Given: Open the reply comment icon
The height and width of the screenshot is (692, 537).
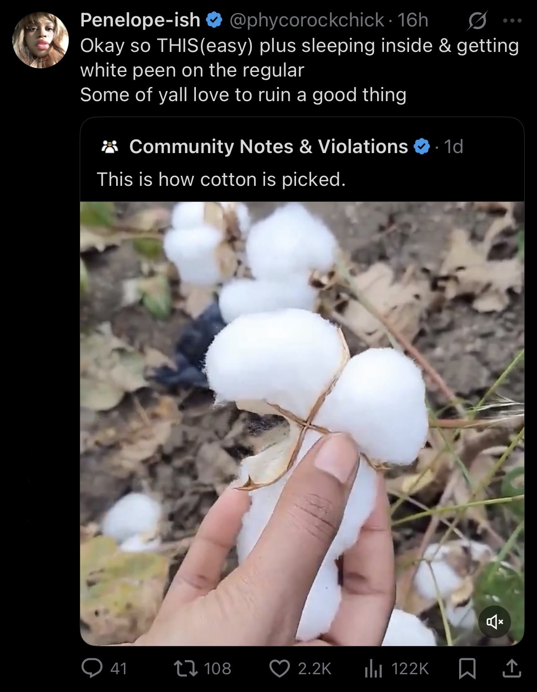Looking at the screenshot, I should coord(91,668).
